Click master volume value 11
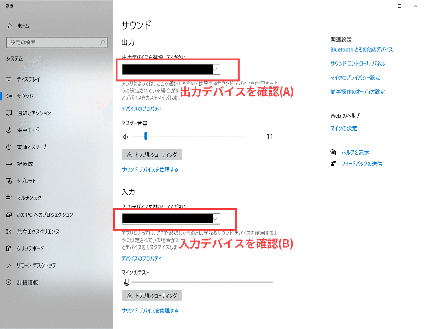 pos(270,137)
